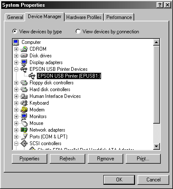Switch to the Hardware Profiles tab
The image size is (173, 189).
tap(84, 17)
